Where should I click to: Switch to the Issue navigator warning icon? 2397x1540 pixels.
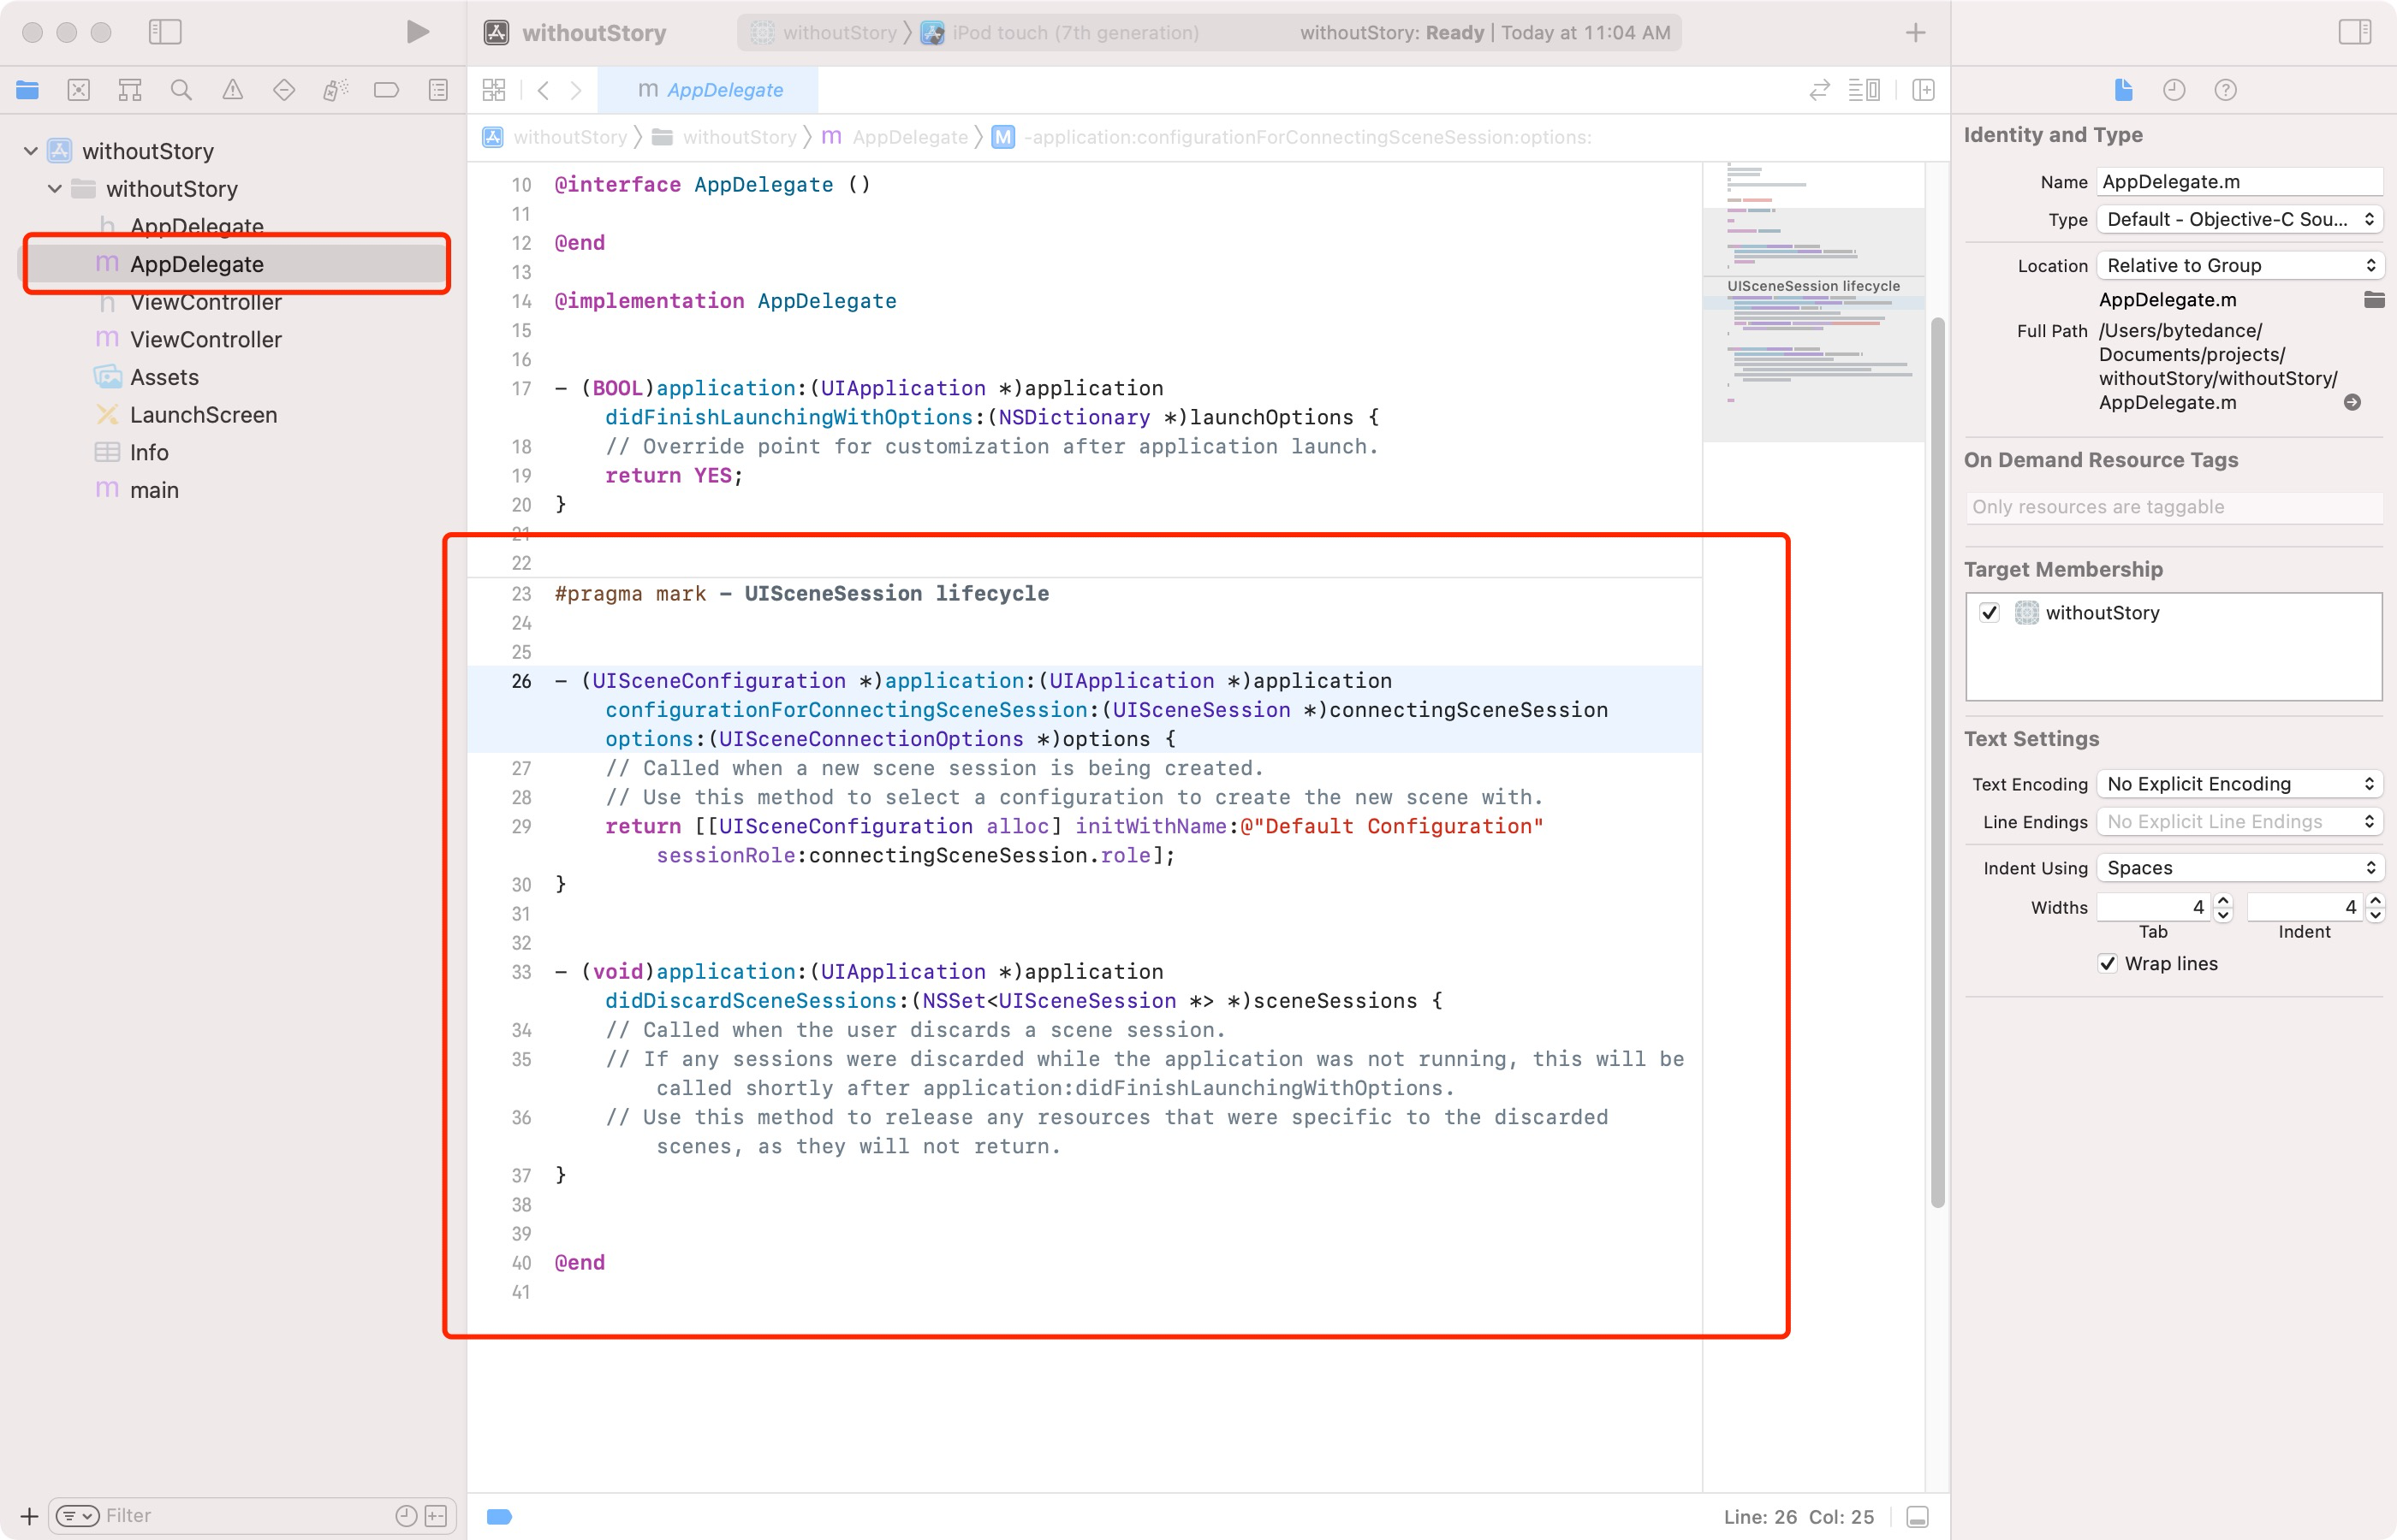(x=232, y=89)
